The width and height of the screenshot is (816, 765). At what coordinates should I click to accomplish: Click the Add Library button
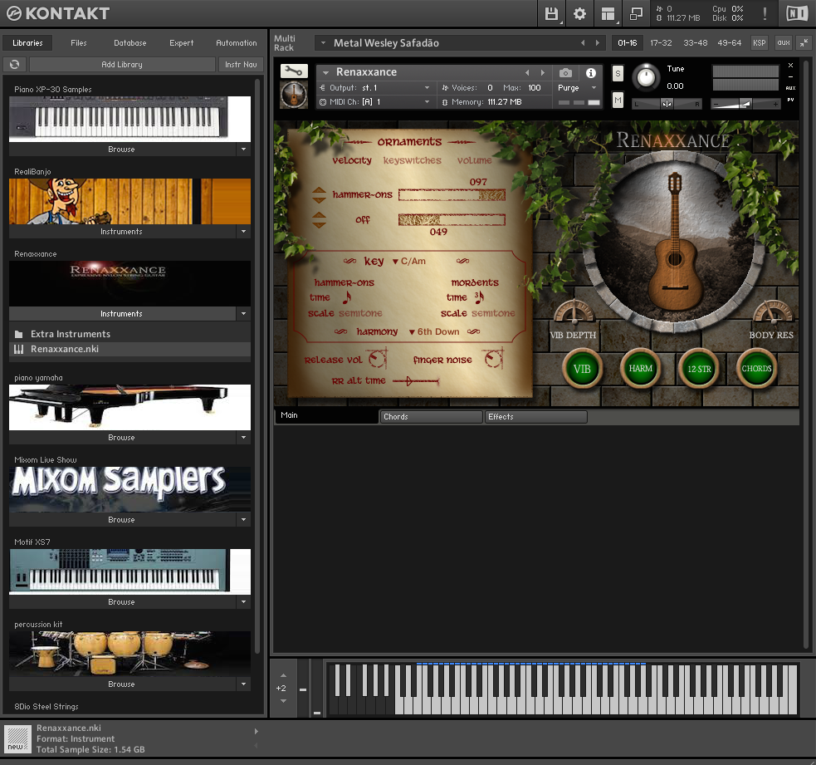point(122,64)
